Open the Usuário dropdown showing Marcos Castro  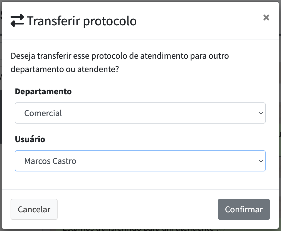(140, 161)
